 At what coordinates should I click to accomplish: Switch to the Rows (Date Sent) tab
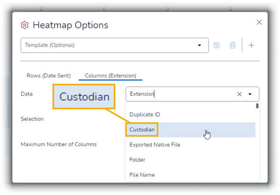(x=49, y=76)
